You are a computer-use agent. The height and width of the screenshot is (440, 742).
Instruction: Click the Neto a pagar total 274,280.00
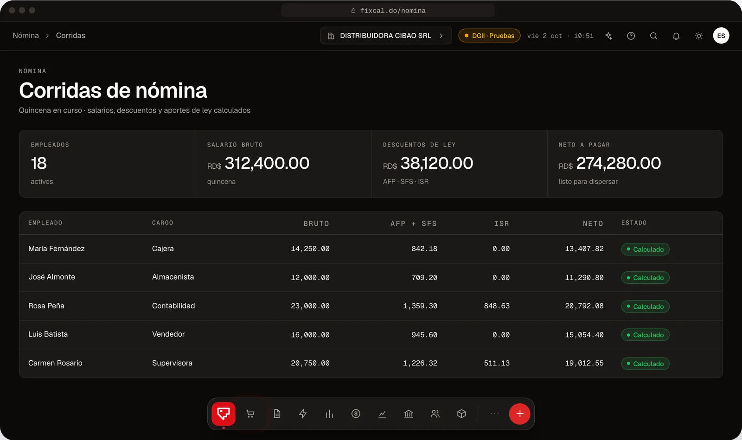pyautogui.click(x=619, y=163)
